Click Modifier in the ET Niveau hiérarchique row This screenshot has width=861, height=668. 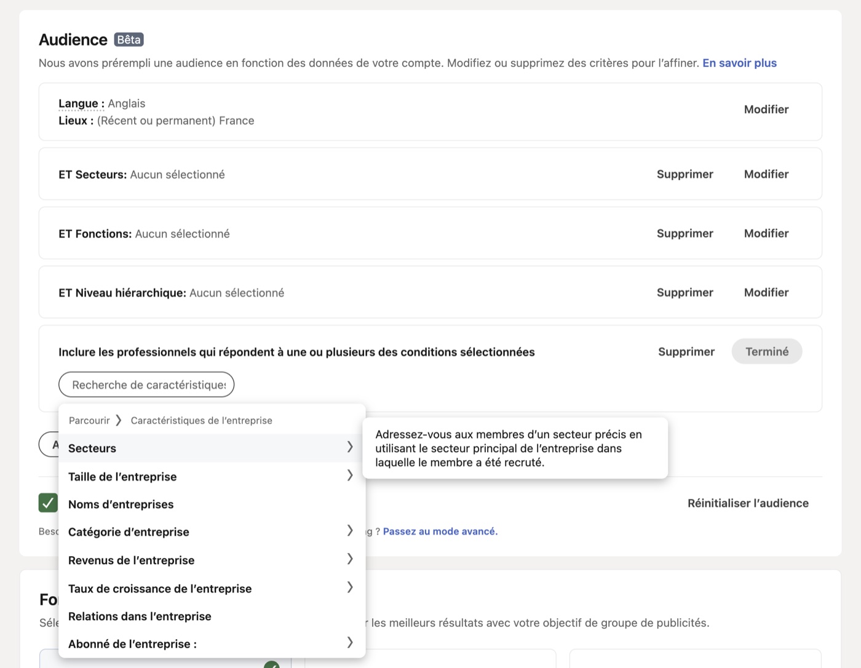[x=766, y=292]
